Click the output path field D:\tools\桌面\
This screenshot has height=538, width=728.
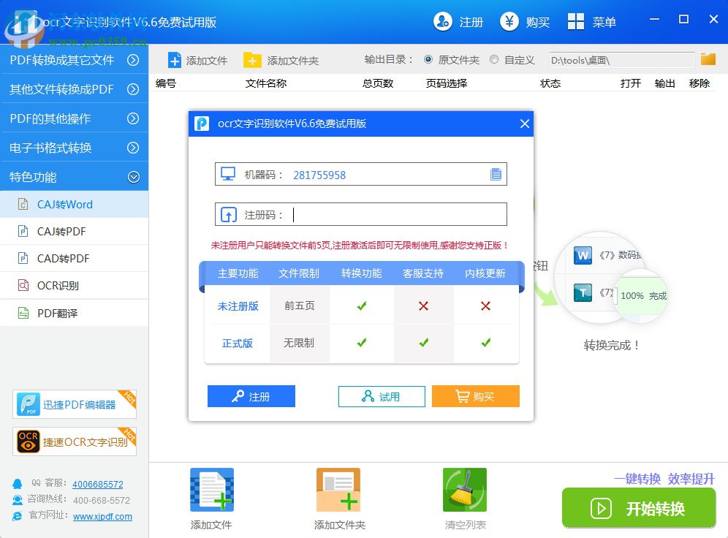[621, 60]
